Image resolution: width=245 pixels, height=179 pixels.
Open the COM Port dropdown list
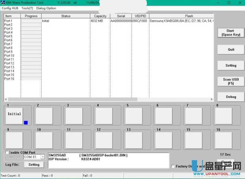(43, 157)
